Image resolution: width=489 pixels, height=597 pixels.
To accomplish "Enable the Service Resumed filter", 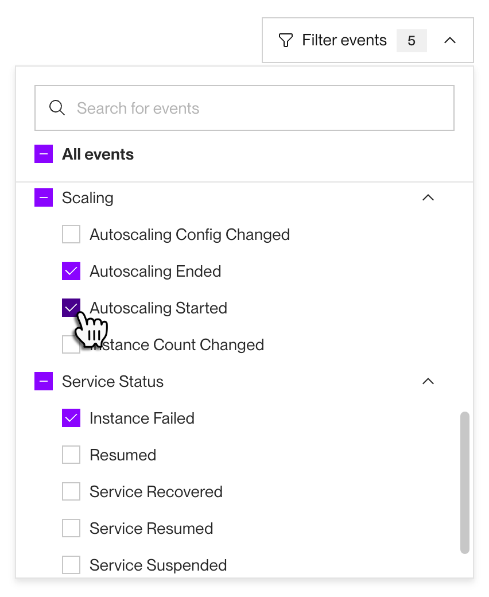I will 71,528.
